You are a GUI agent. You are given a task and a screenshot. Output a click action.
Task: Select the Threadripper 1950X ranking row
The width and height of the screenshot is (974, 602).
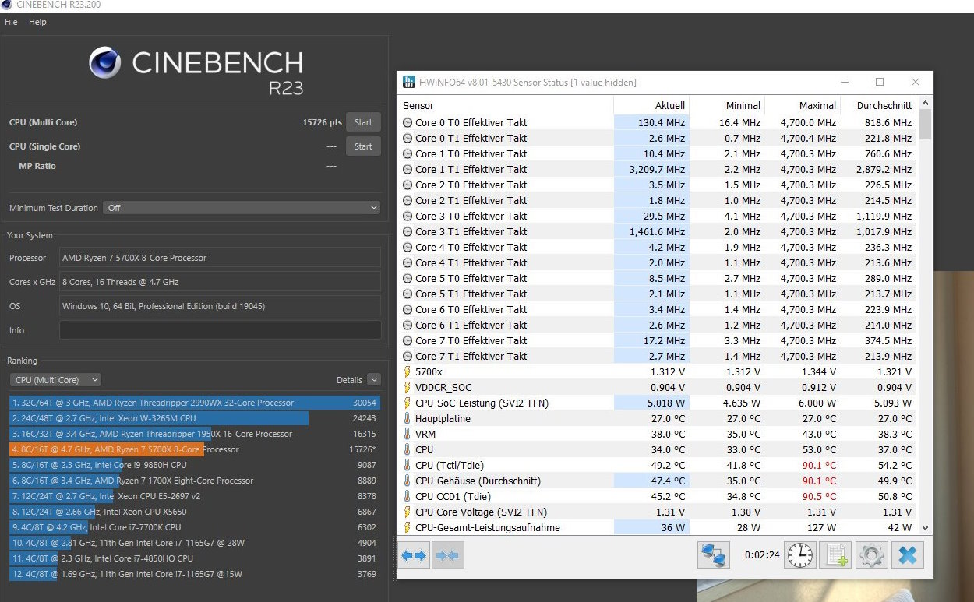(195, 434)
